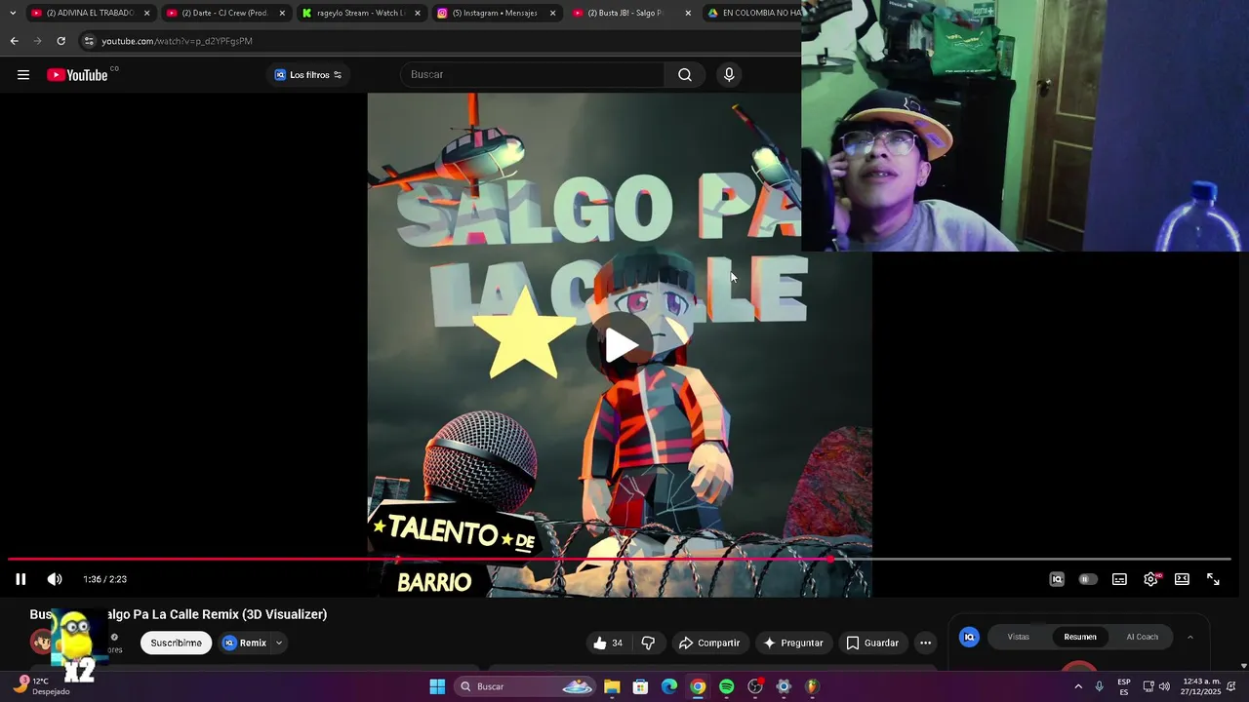This screenshot has height=702, width=1249.
Task: Click the 1:36 / 2:23 time display
Action: (x=105, y=579)
